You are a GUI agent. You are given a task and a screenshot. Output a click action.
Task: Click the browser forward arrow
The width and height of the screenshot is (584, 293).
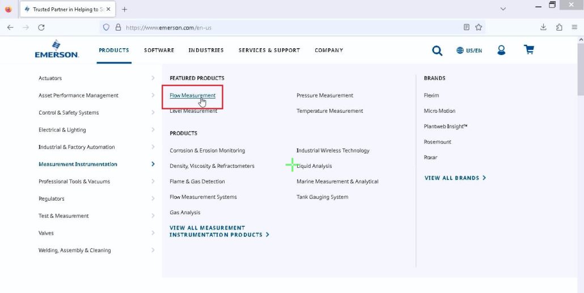point(26,27)
